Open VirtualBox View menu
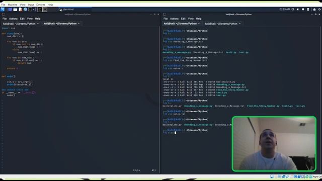The height and width of the screenshot is (181, 322). pos(23,5)
